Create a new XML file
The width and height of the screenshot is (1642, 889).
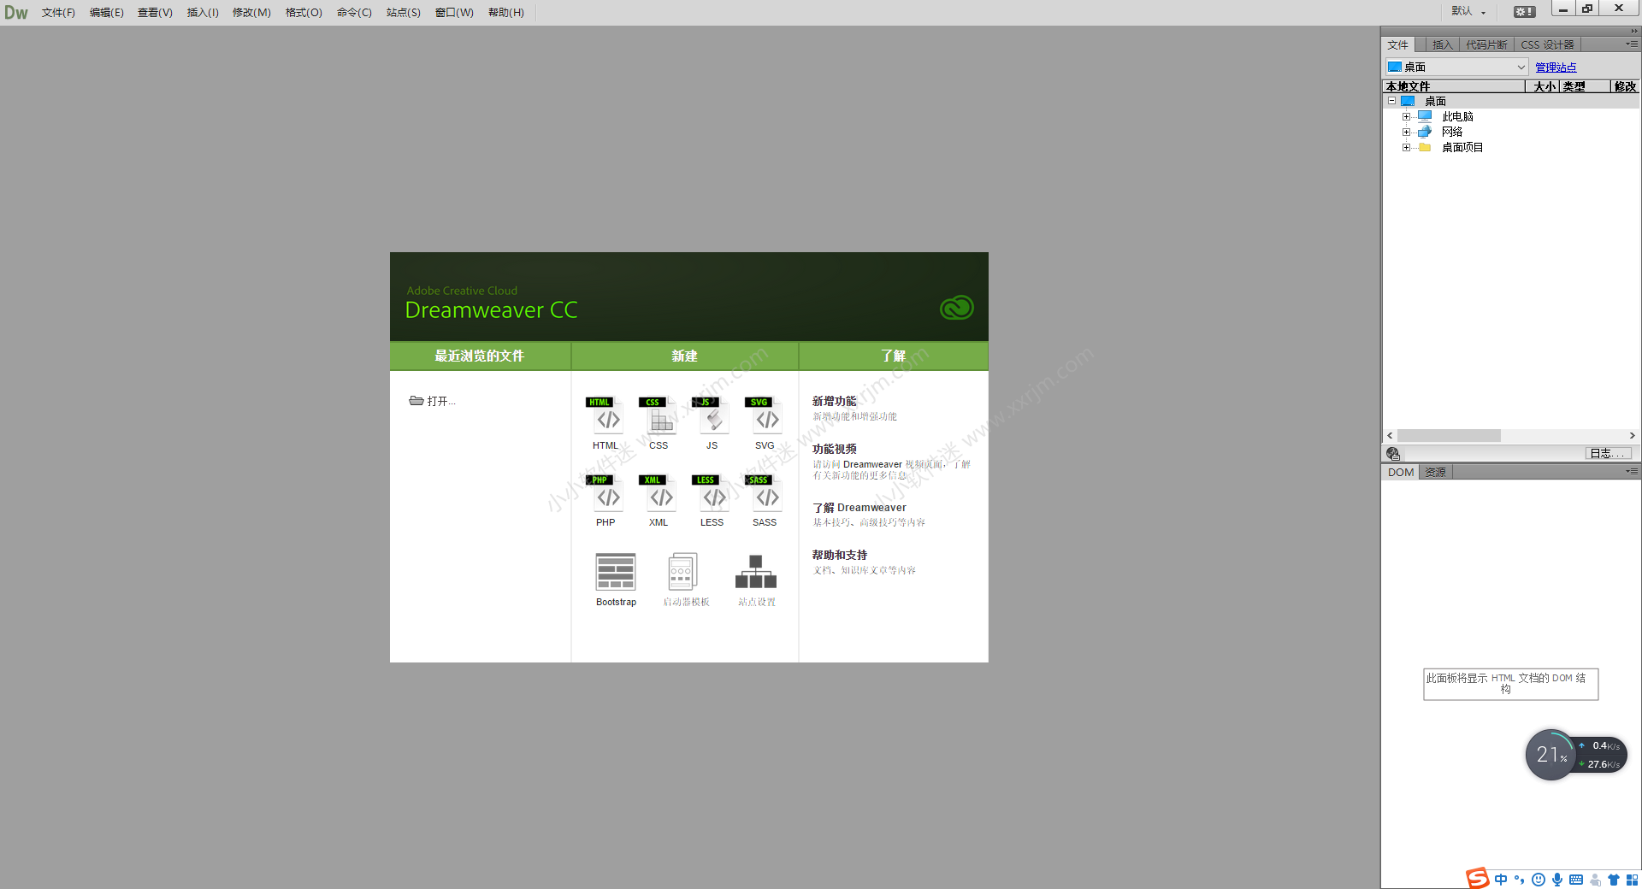659,501
